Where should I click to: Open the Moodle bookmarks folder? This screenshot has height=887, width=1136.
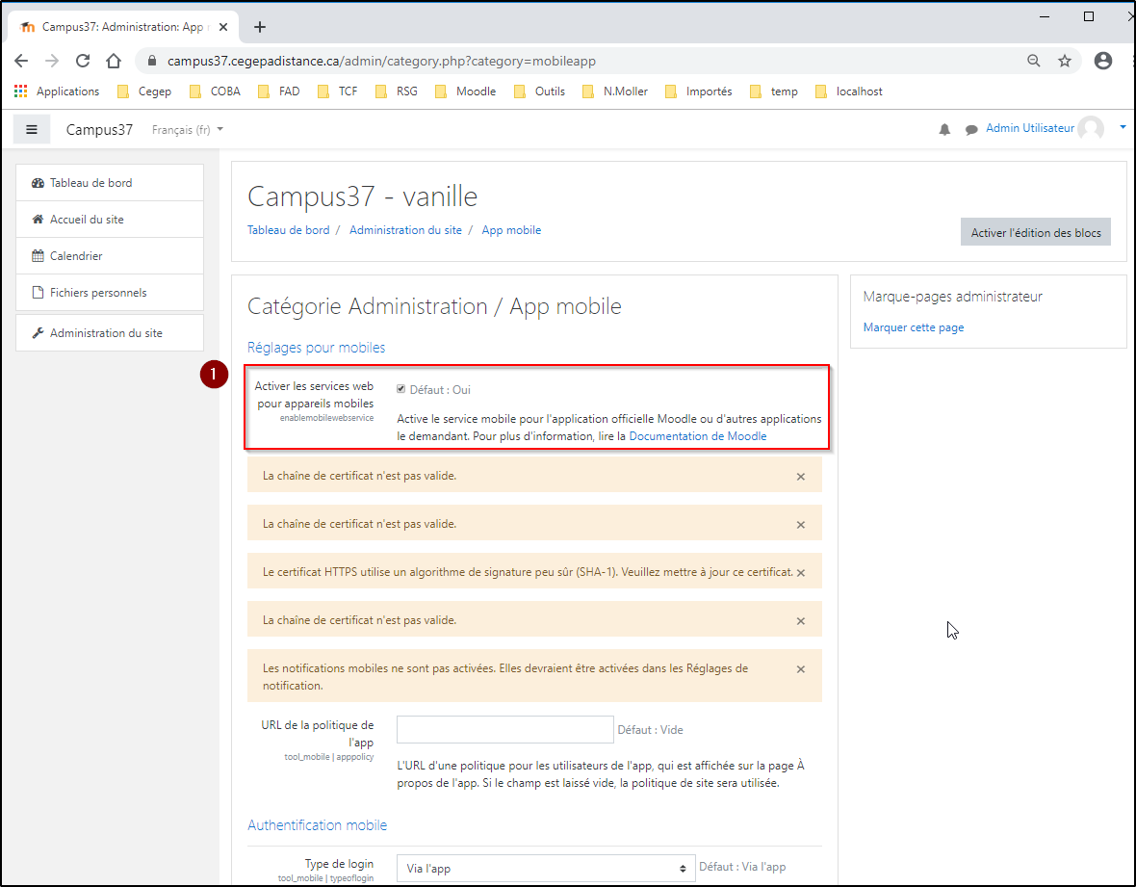click(466, 91)
